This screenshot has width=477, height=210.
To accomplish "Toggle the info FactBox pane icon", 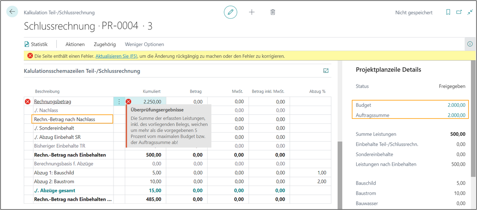I will coord(470,44).
